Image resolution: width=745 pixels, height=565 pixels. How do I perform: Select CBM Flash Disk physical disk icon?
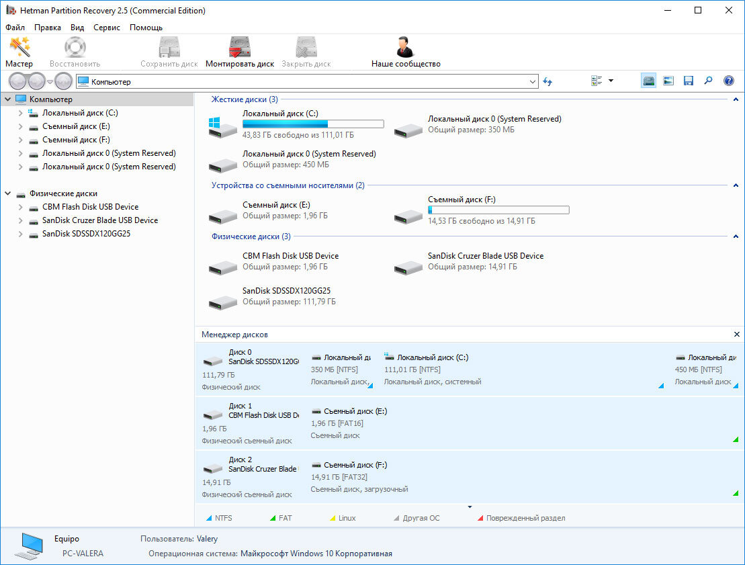coord(222,267)
